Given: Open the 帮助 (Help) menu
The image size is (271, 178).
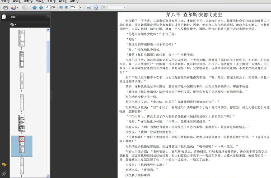Looking at the screenshot, I should (75, 1).
